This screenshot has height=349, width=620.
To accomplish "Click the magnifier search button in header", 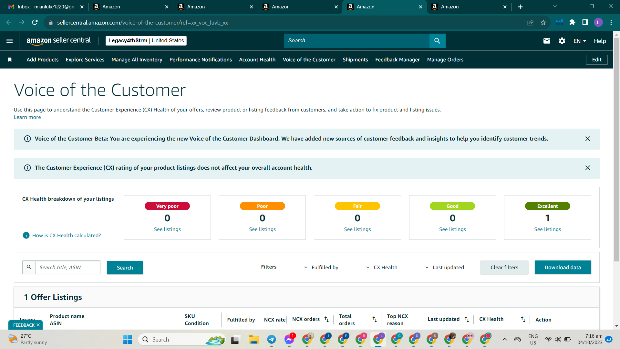I will pyautogui.click(x=437, y=41).
